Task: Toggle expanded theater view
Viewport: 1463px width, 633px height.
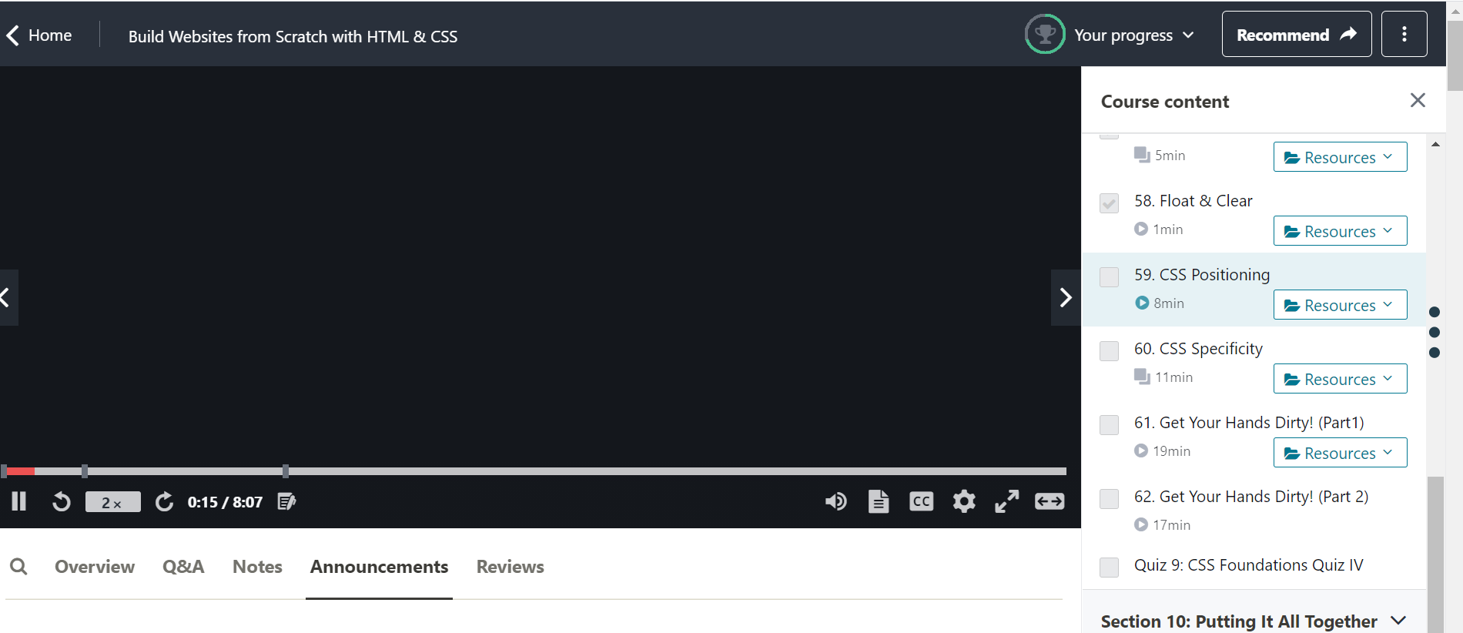Action: pos(1050,502)
